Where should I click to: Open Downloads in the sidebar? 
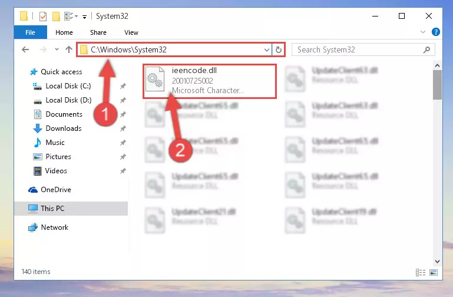coord(57,128)
